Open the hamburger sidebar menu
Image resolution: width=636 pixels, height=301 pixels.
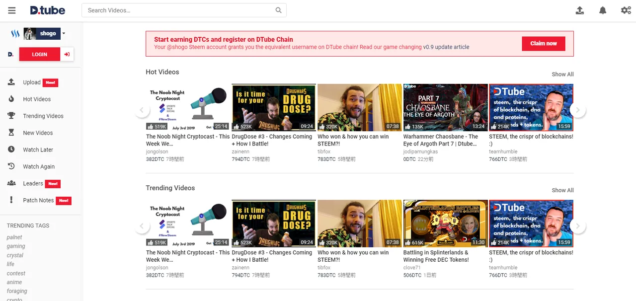(x=11, y=10)
